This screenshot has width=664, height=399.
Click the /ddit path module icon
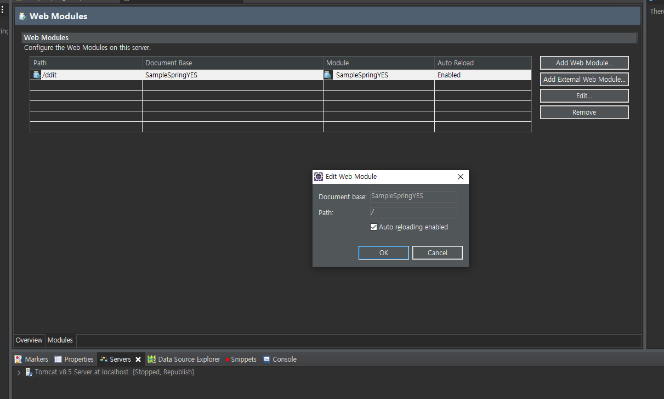point(37,75)
